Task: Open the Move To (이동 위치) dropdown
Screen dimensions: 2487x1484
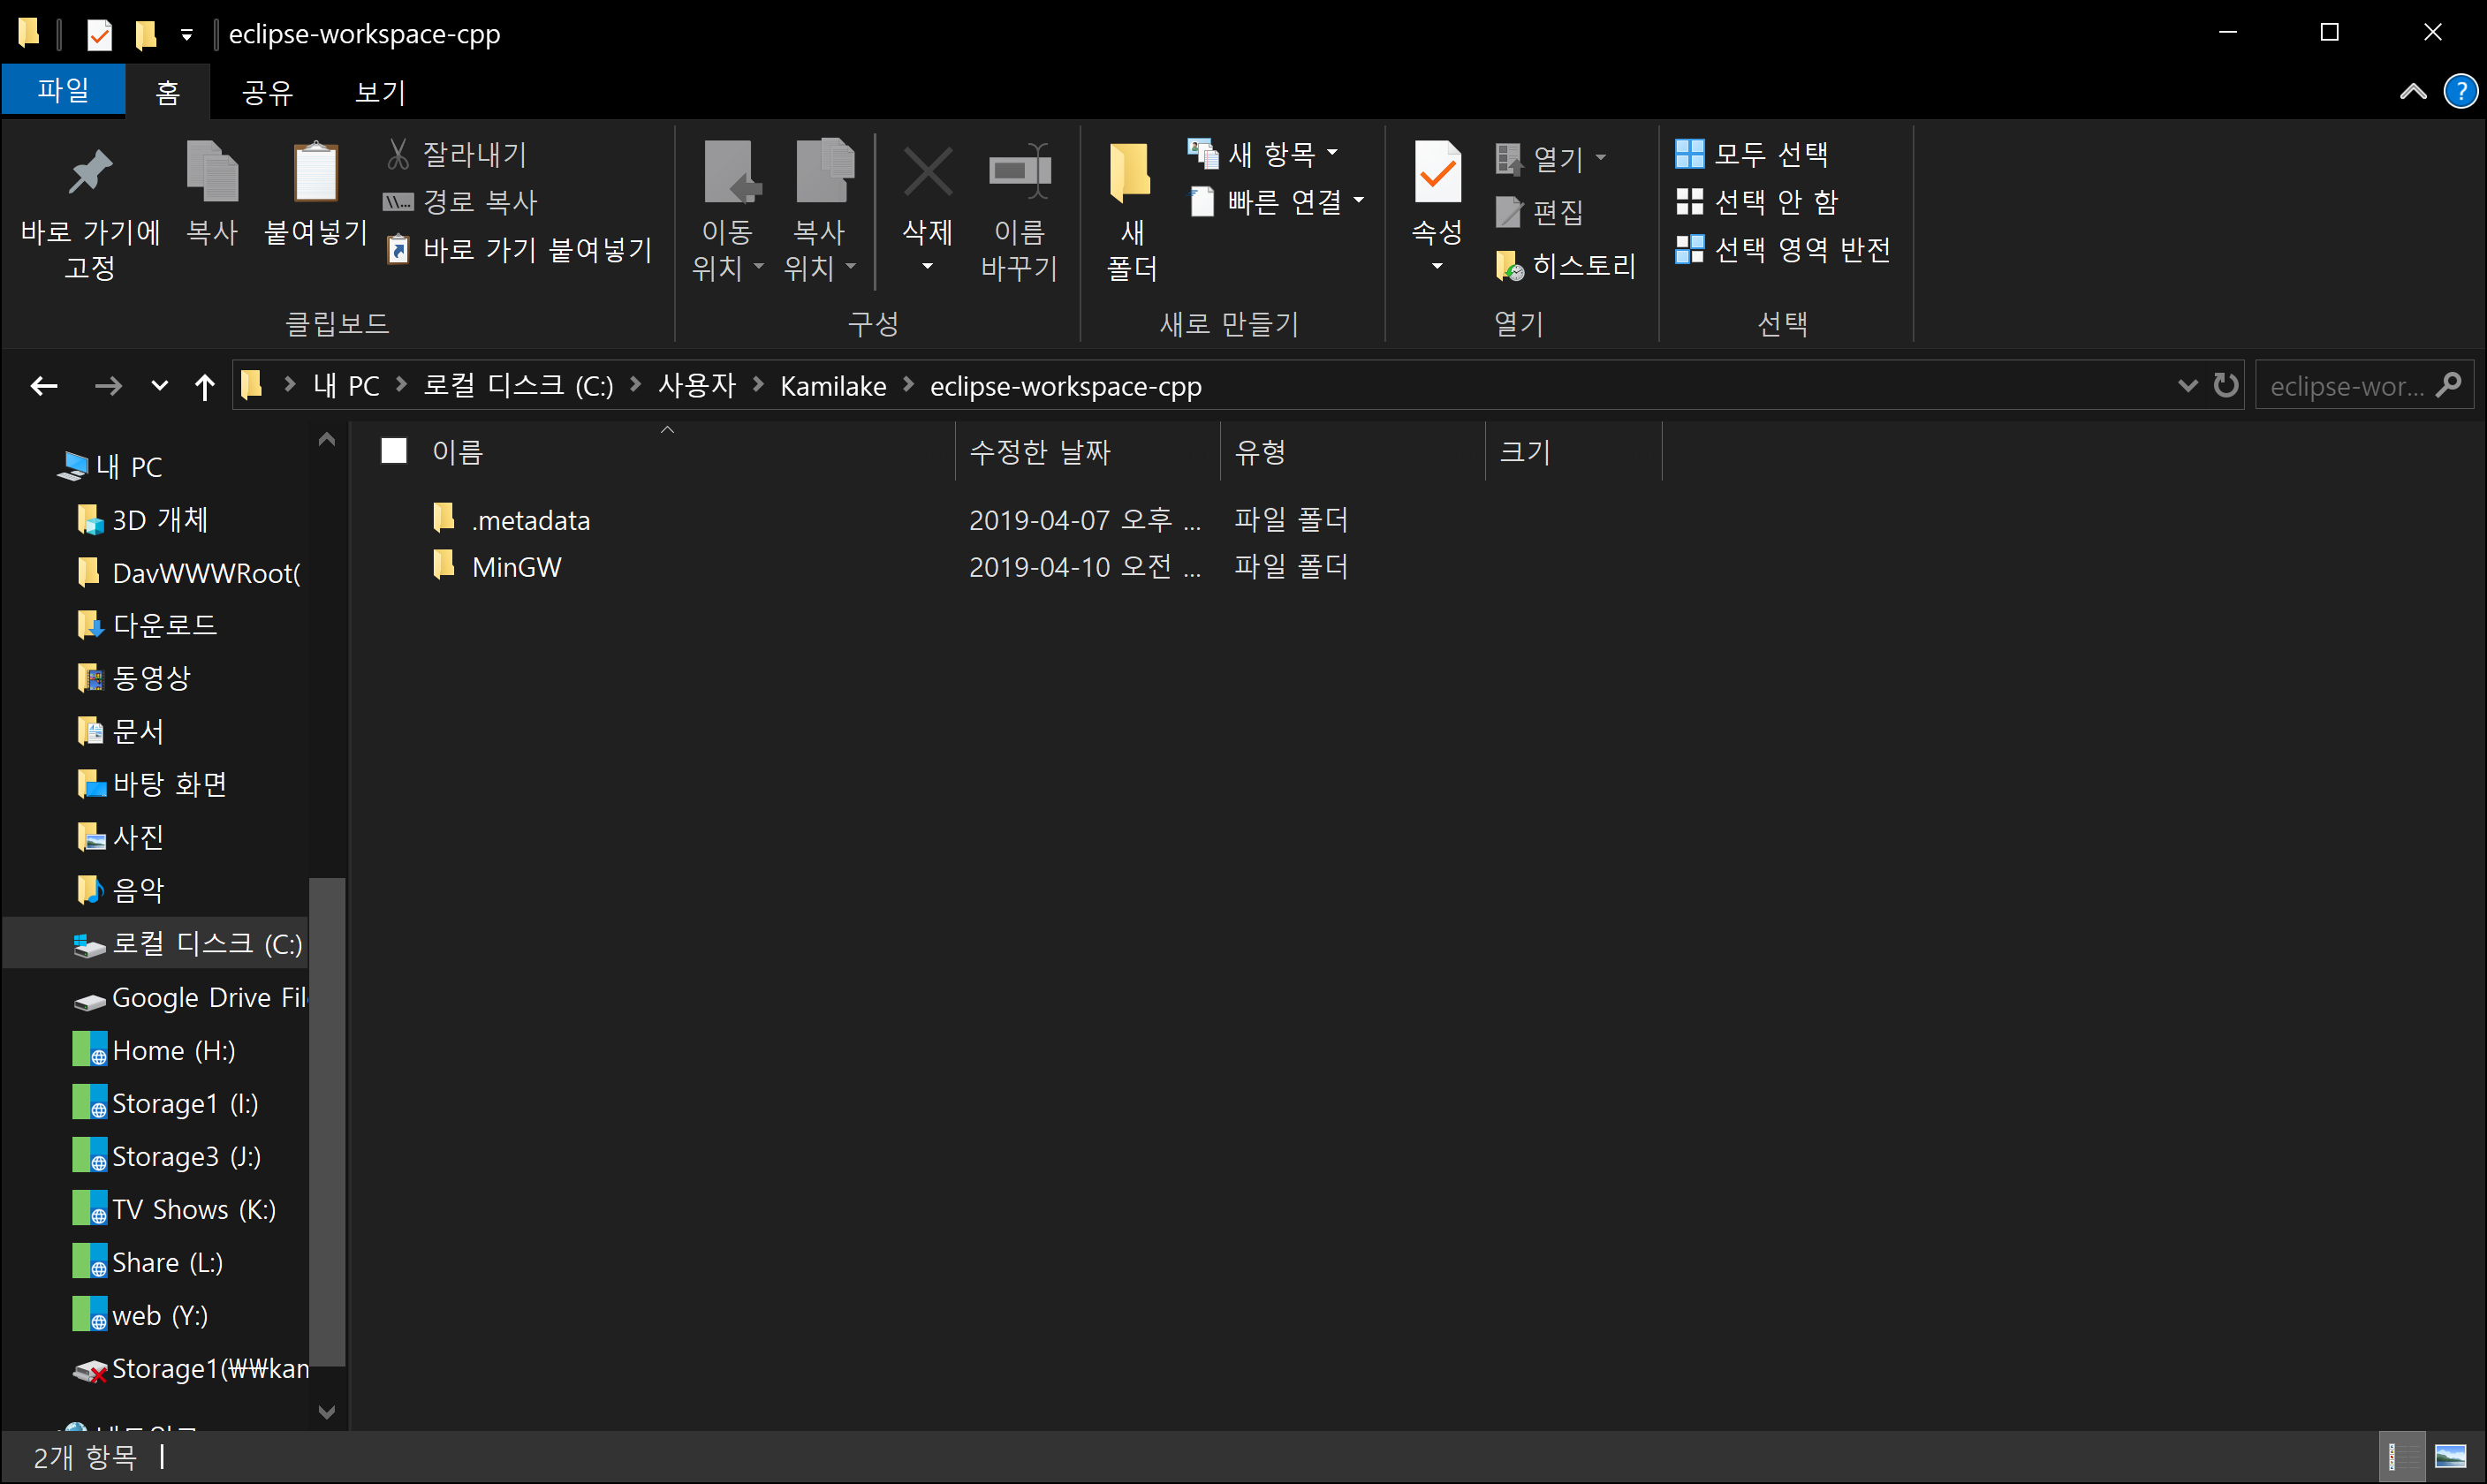Action: pyautogui.click(x=727, y=250)
